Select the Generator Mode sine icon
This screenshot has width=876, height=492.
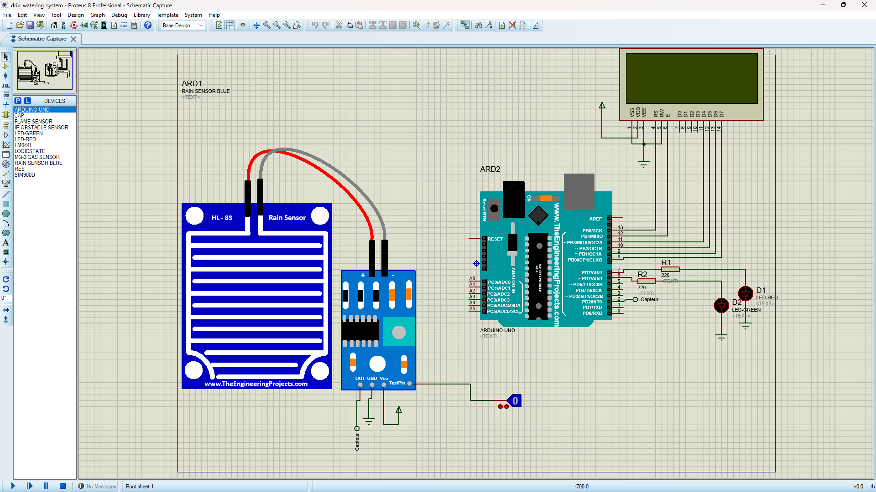pyautogui.click(x=6, y=164)
